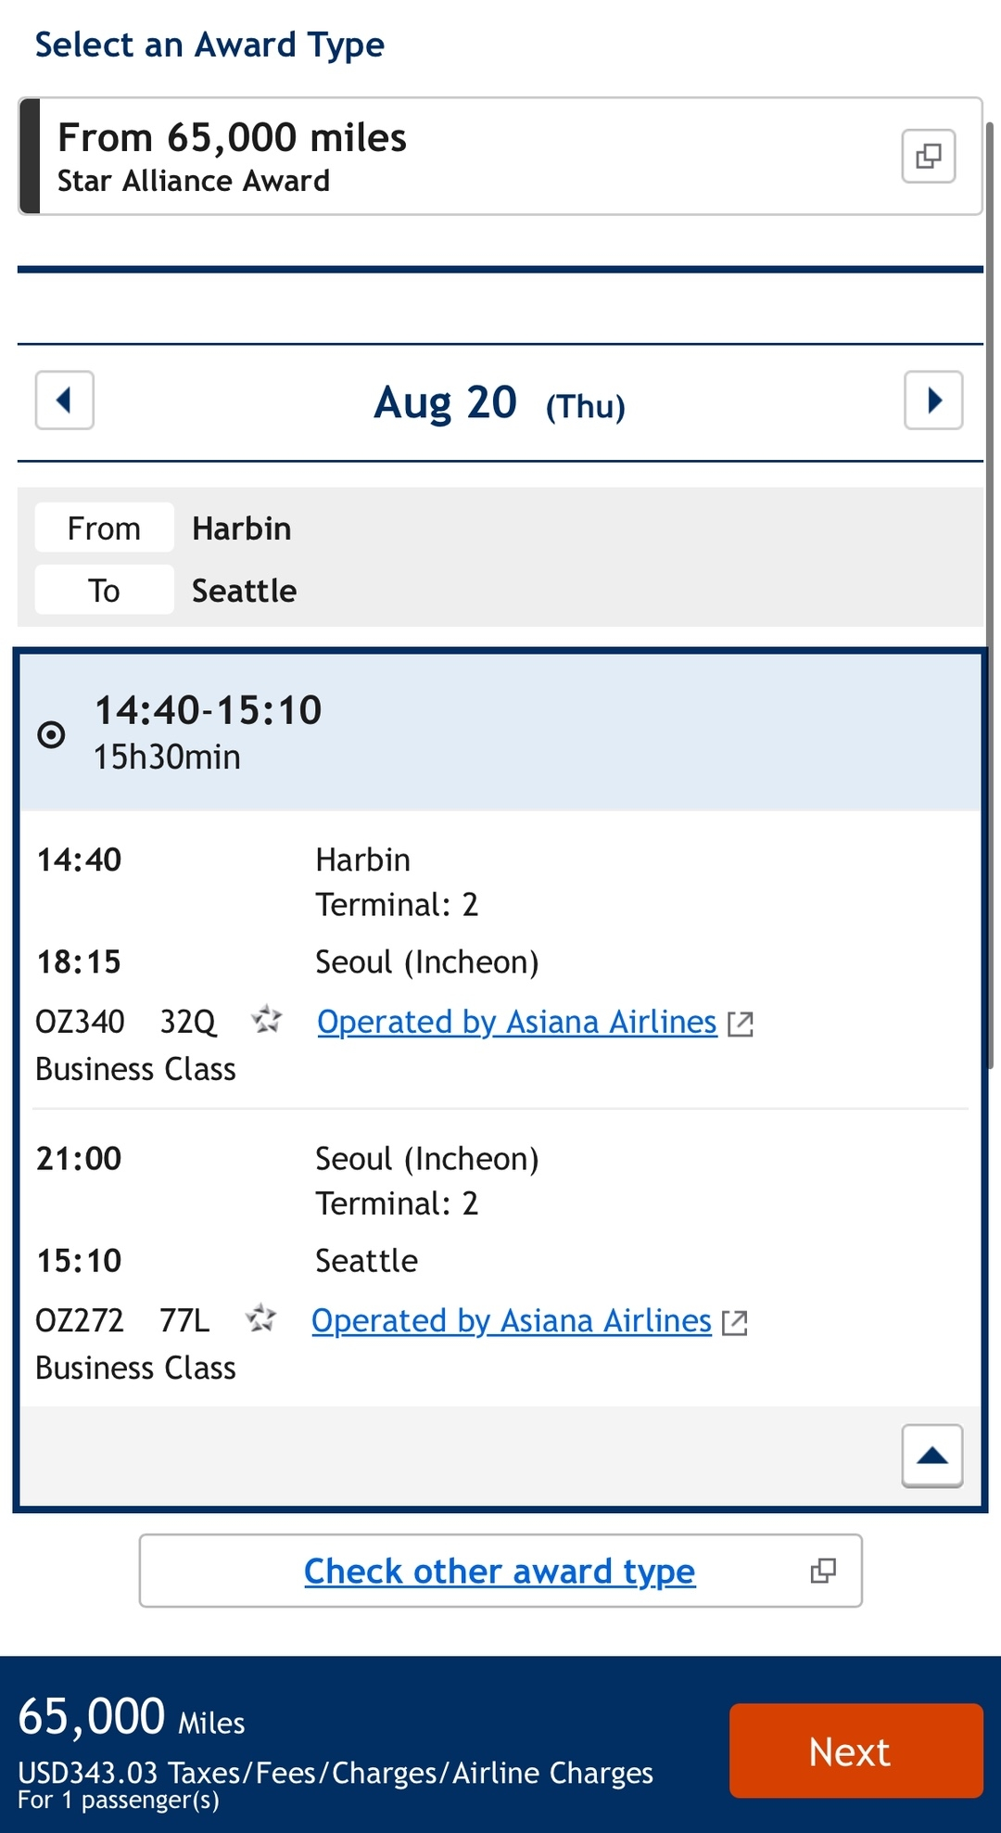Click the Star Alliance icon beside OZ272

point(261,1318)
